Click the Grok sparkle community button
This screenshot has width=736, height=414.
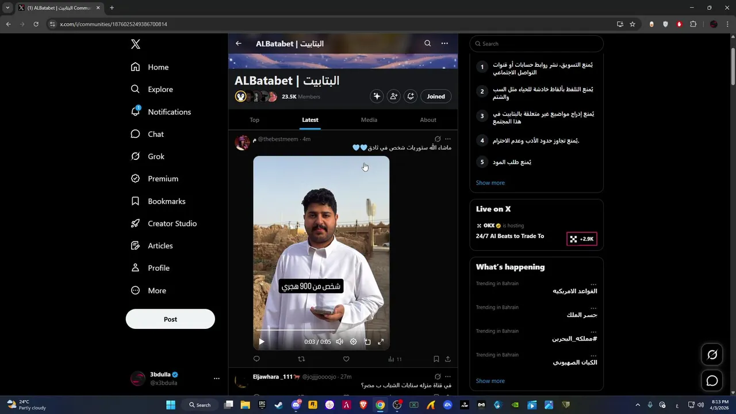[x=377, y=97]
